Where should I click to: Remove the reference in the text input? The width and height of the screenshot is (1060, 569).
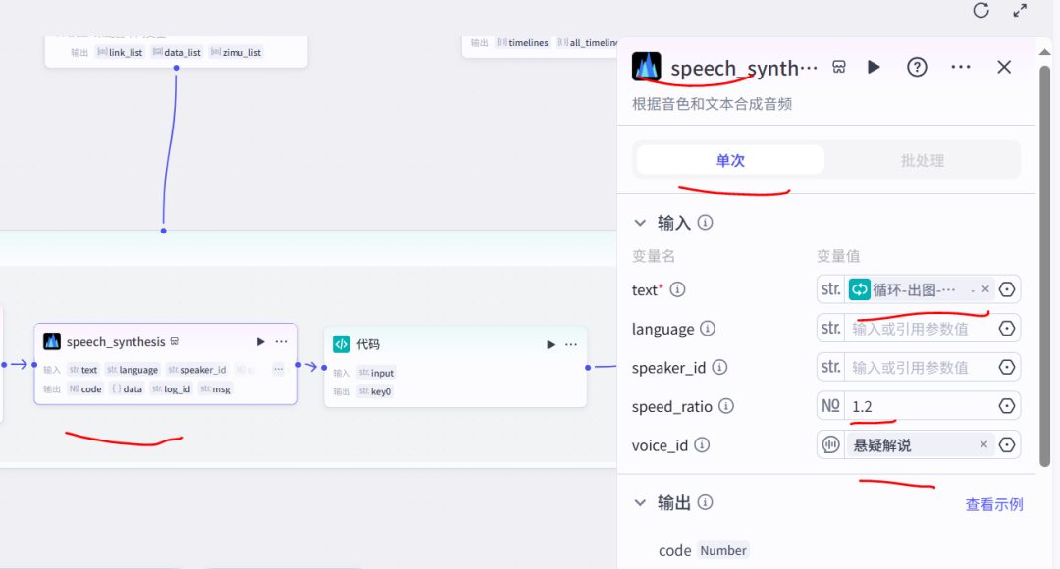tap(984, 288)
